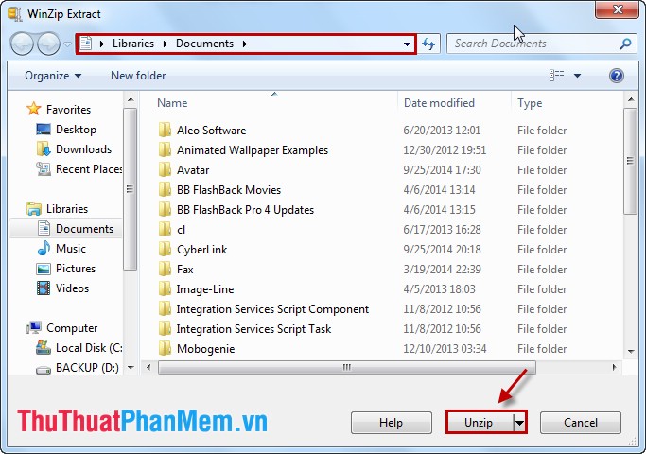This screenshot has width=646, height=454.
Task: Click the date 9/25/2014 17:30 of Avatar
Action: coord(442,169)
